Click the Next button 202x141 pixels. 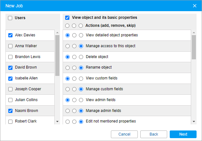click(x=183, y=134)
